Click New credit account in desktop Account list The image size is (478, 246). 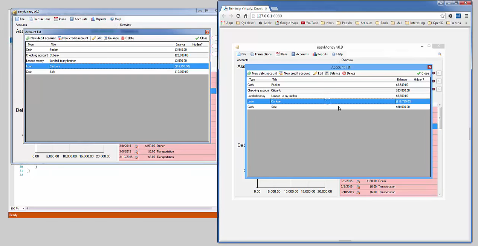(x=73, y=38)
